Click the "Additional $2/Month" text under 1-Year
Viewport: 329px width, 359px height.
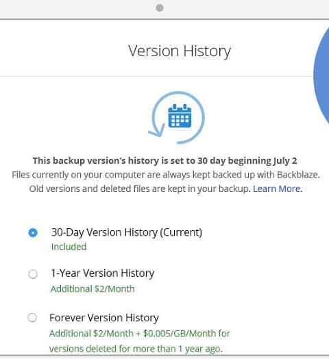pos(93,289)
